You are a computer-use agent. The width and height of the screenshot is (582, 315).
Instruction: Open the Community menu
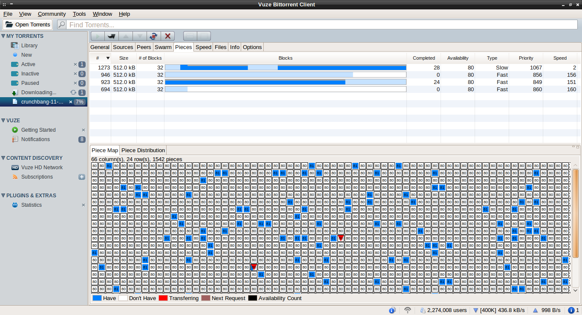pyautogui.click(x=52, y=14)
